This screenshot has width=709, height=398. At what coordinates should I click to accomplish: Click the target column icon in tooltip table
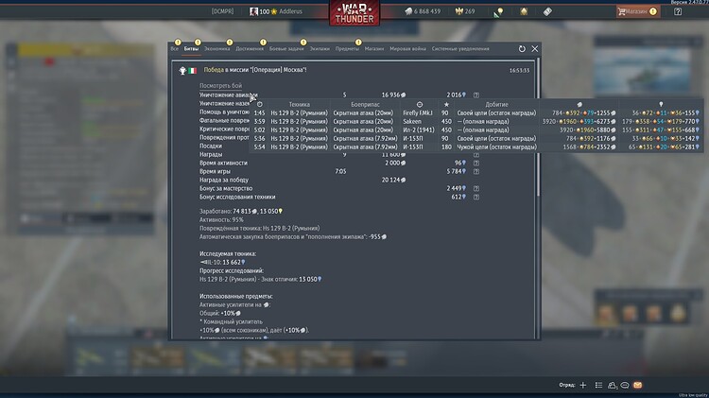420,105
